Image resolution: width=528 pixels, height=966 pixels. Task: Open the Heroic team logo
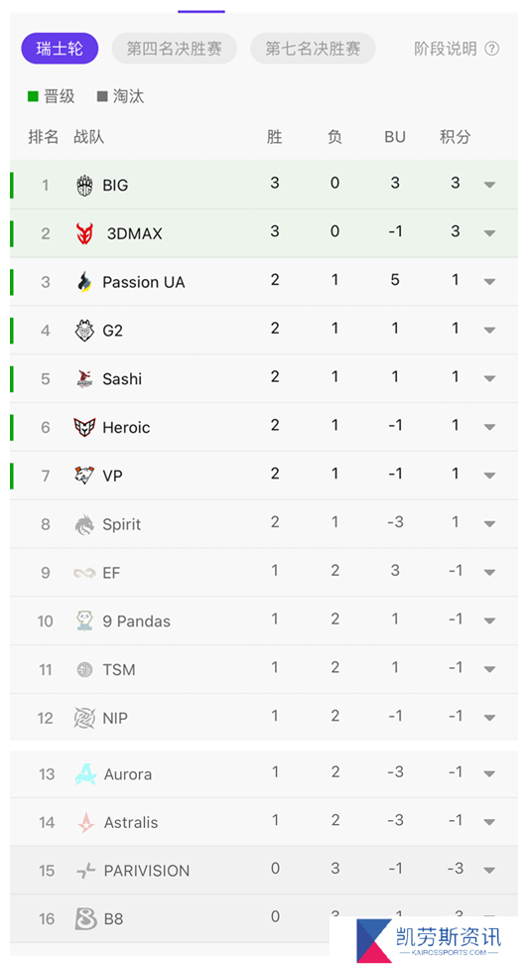(84, 427)
